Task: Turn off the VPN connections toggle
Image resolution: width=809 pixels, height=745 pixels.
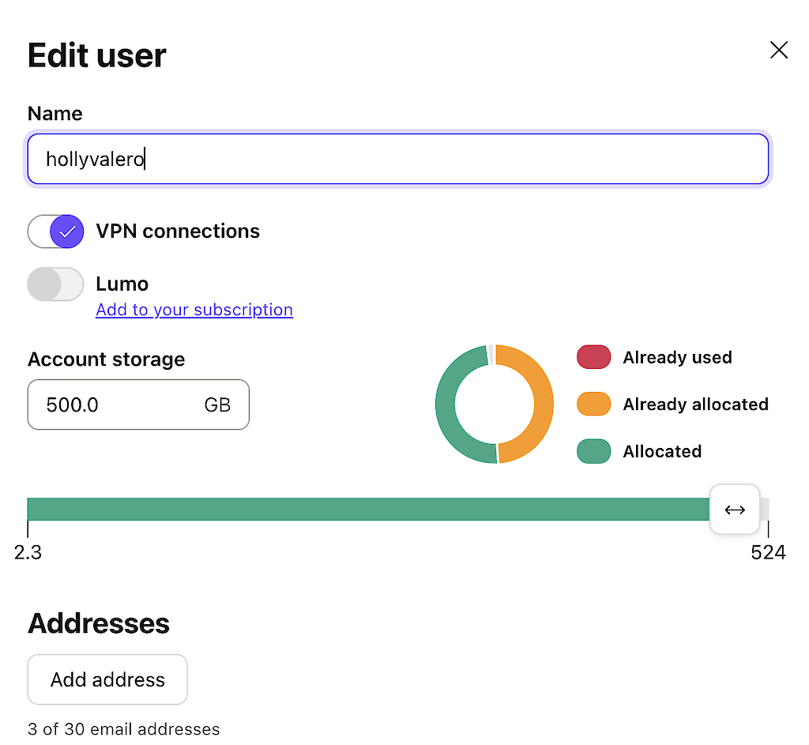Action: (x=55, y=231)
